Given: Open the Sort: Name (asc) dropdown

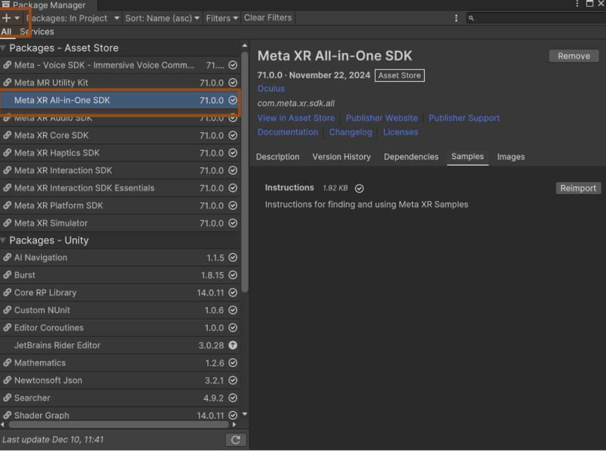Looking at the screenshot, I should 163,18.
